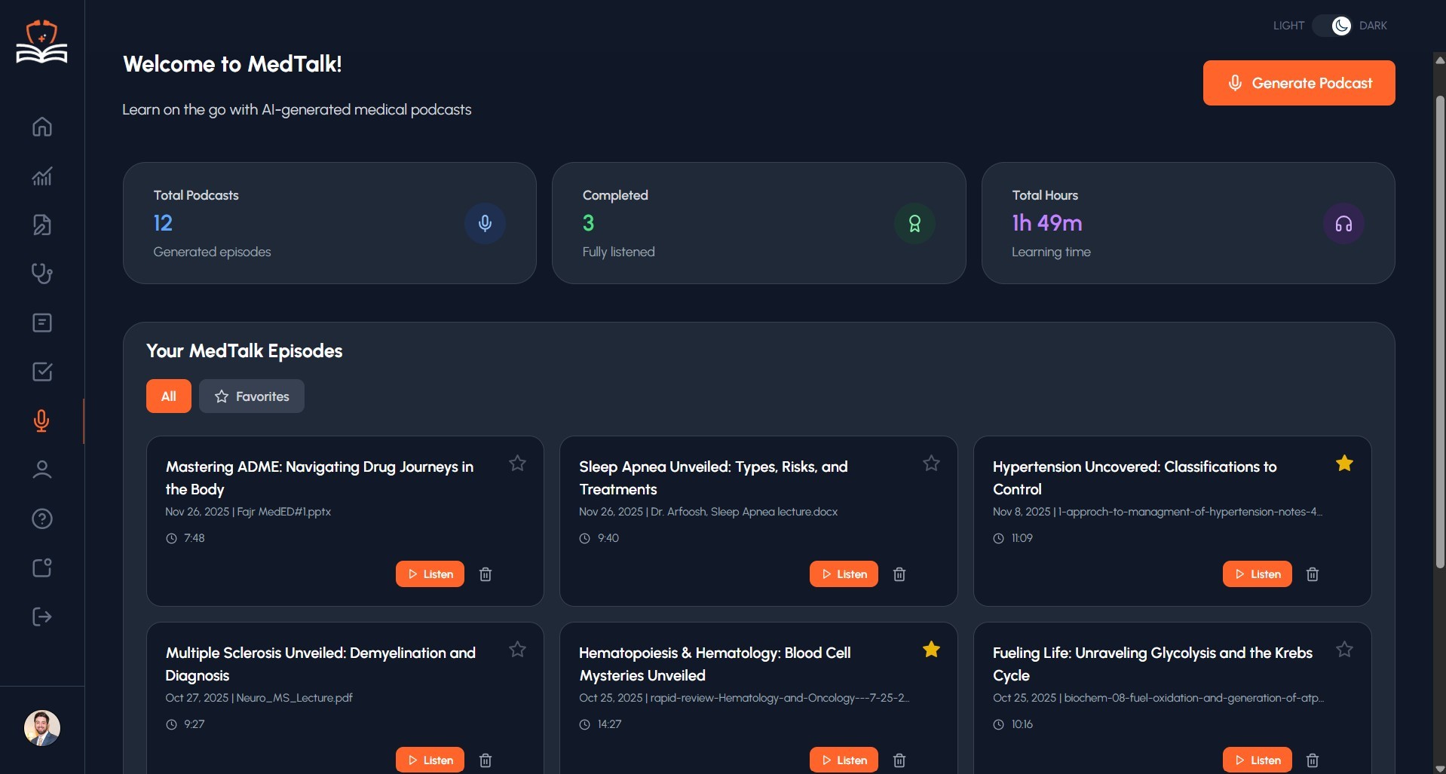Viewport: 1446px width, 774px height.
Task: Delete the Fueling Life Glycolysis episode
Action: pyautogui.click(x=1313, y=760)
